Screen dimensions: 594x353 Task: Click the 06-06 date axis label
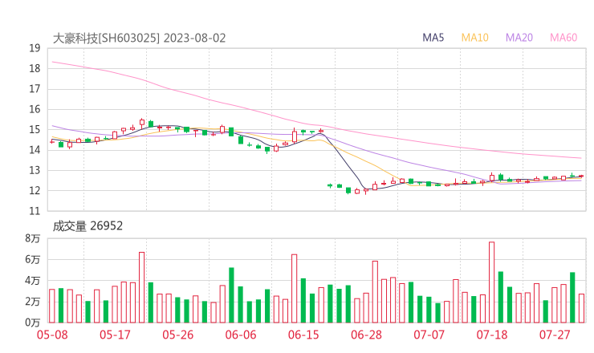pyautogui.click(x=241, y=335)
